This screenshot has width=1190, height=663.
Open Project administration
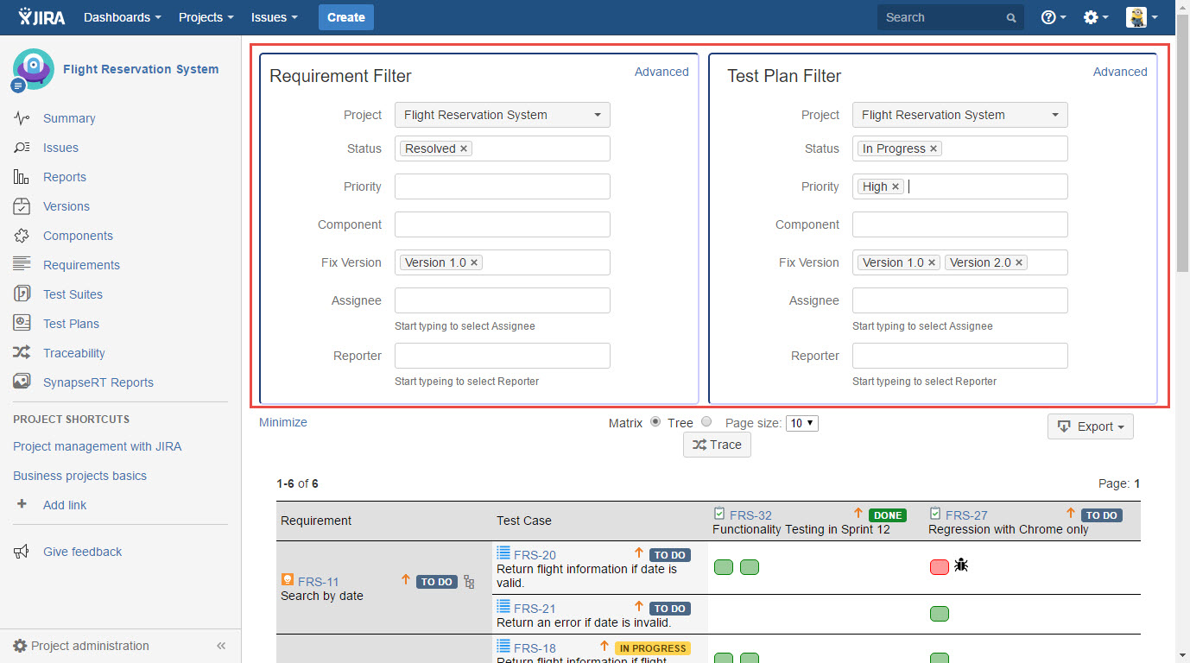[81, 646]
